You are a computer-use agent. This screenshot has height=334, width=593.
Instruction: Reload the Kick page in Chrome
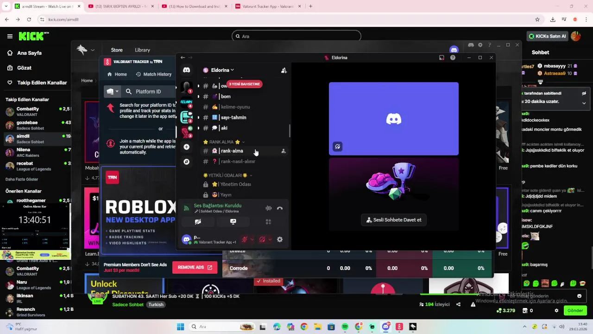click(x=29, y=19)
